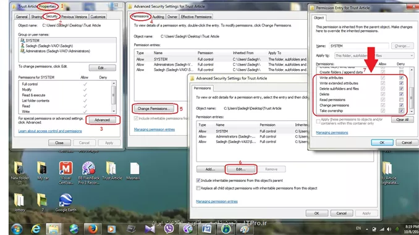Open Managing permissions link in Permission Entry
Viewport: 419px width, 235px height.
[332, 133]
